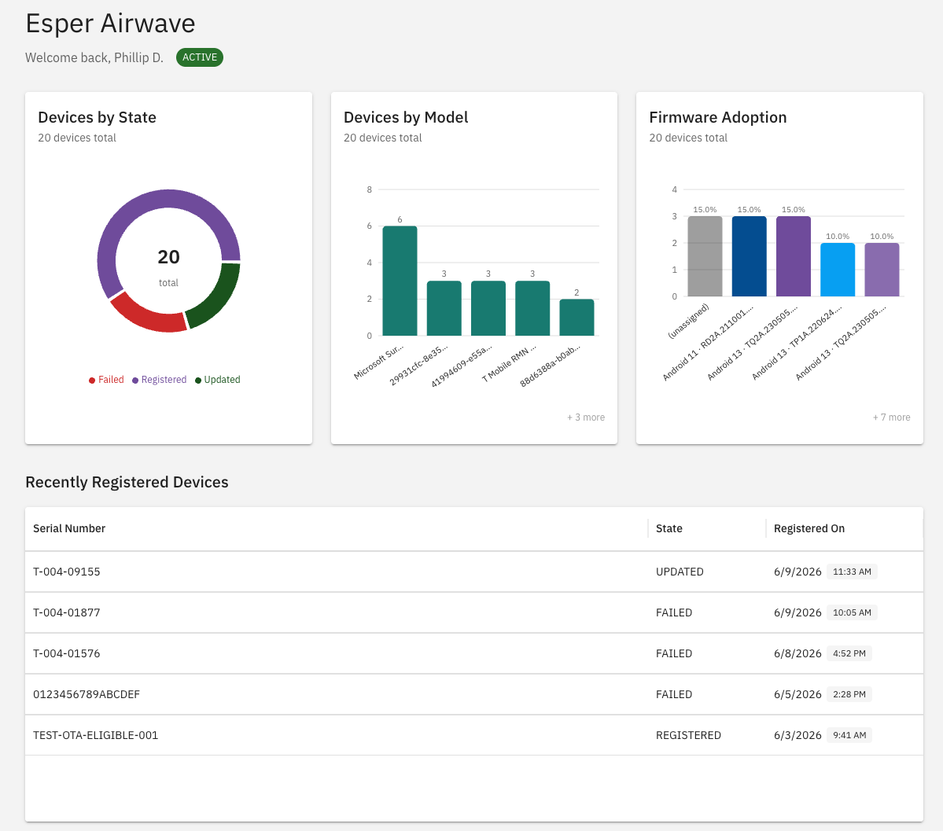The height and width of the screenshot is (831, 943).
Task: Click the Devices by Model card title
Action: coord(406,117)
